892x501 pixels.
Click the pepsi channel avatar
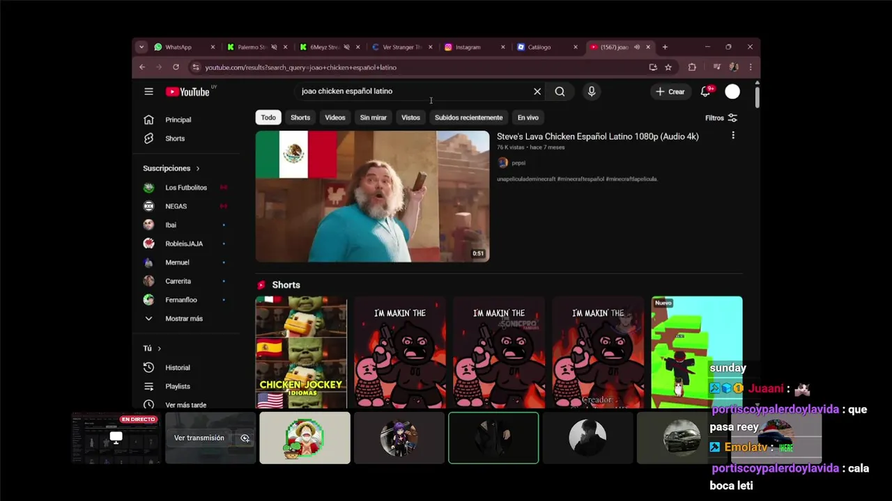(503, 163)
